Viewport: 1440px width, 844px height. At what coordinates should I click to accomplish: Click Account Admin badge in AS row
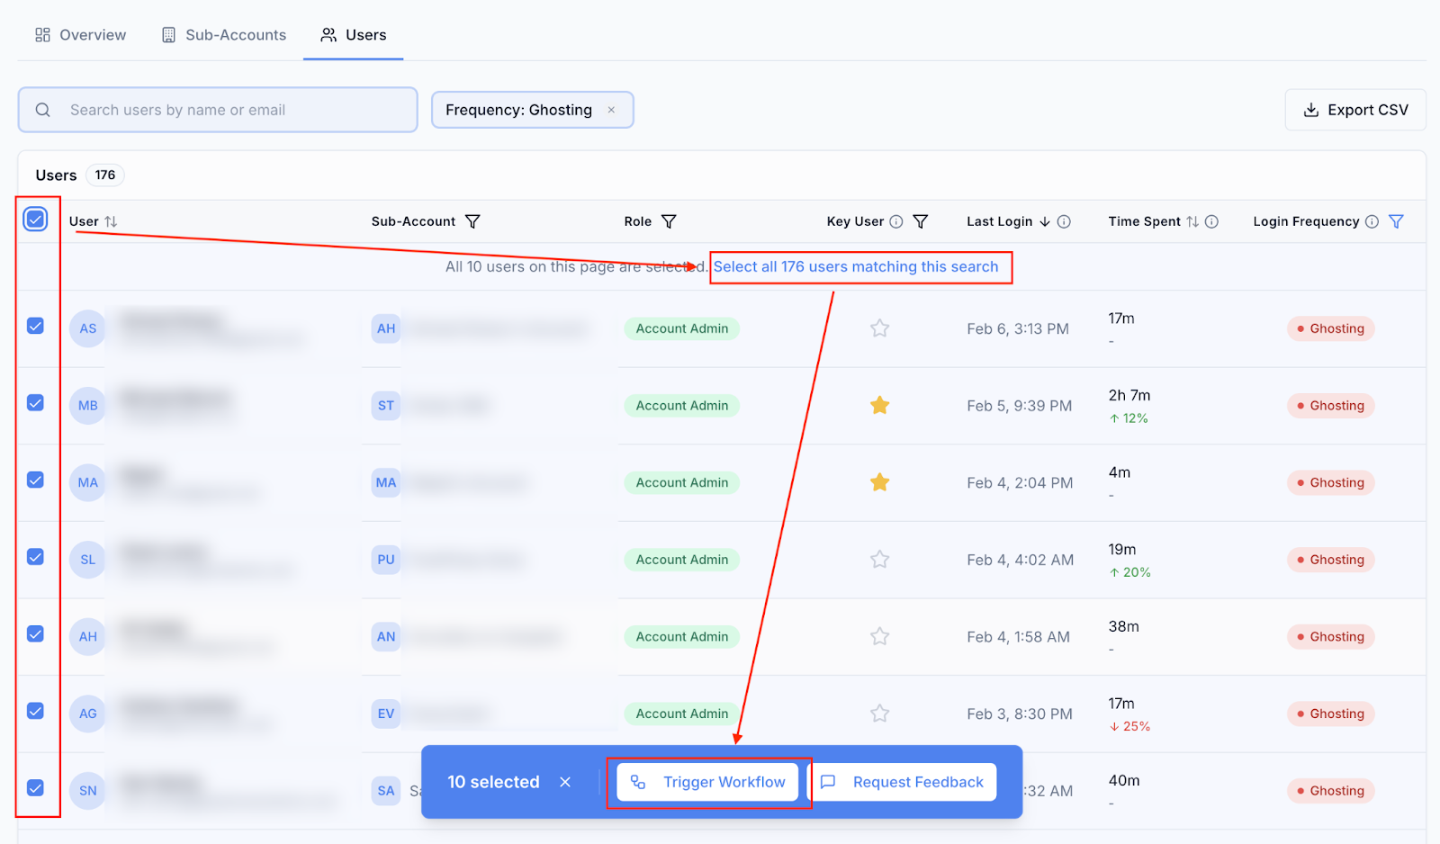[682, 328]
